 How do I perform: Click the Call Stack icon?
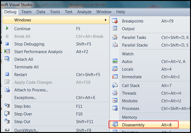115,86
